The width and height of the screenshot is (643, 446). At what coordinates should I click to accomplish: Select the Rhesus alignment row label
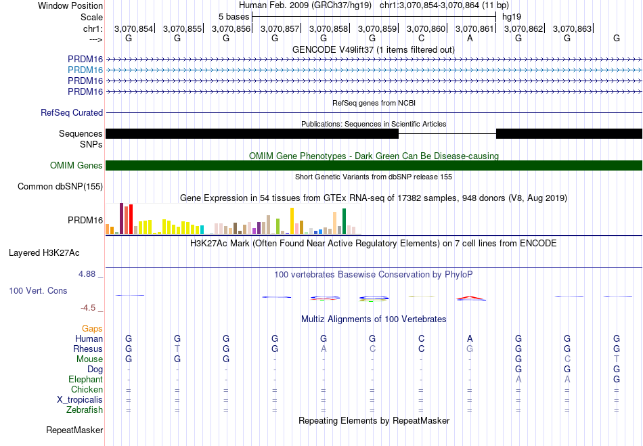[x=88, y=349]
